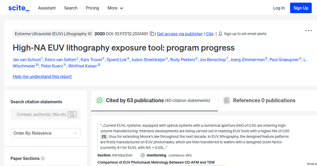Click the References document icon

(226, 100)
